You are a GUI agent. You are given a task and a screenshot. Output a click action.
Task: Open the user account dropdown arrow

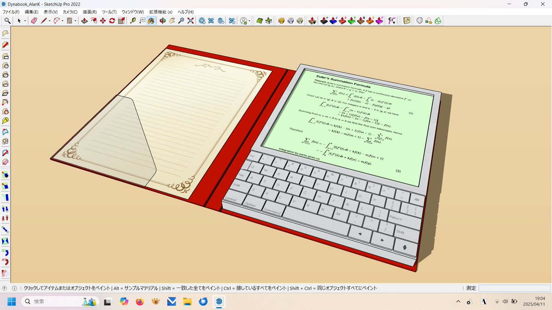coord(249,21)
